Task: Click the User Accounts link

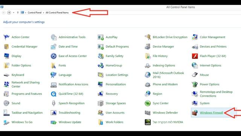Action: (x=115, y=113)
